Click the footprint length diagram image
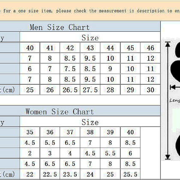This screenshot has width=180, height=180. click(x=171, y=100)
